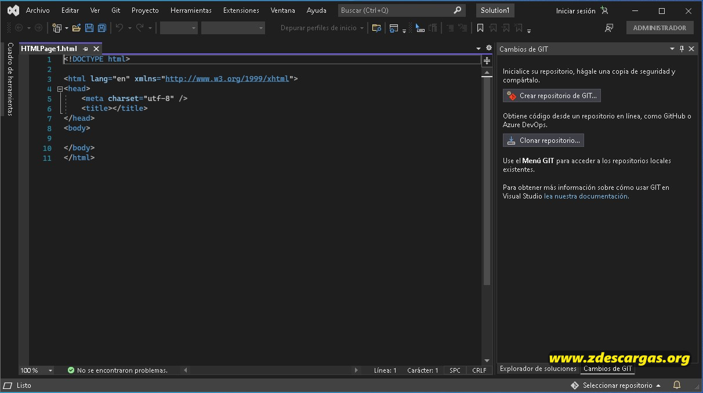Open the Undo history dropdown arrow
The image size is (703, 393).
[x=129, y=28]
